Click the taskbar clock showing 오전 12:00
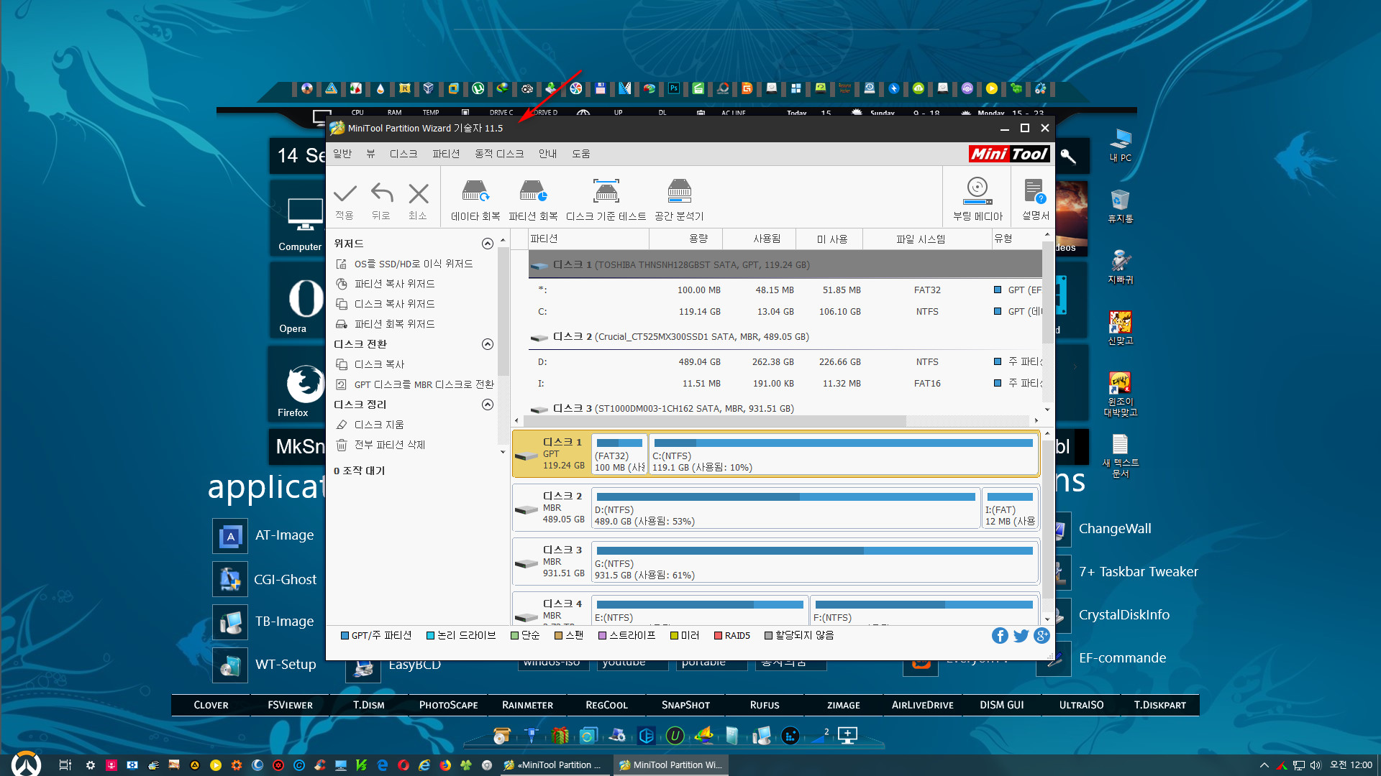 (1351, 765)
